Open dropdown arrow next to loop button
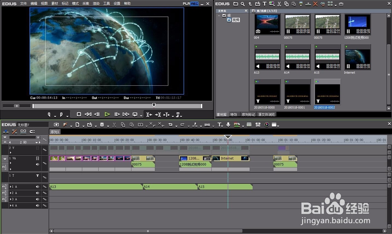 pos(141,116)
